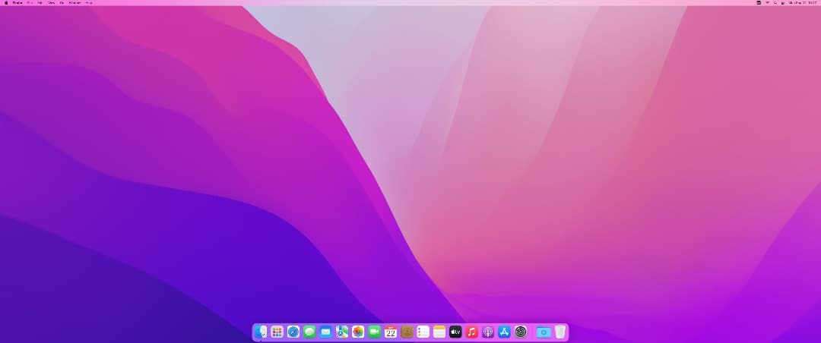Viewport: 821px width, 343px height.
Task: Open the App Store
Action: point(504,332)
